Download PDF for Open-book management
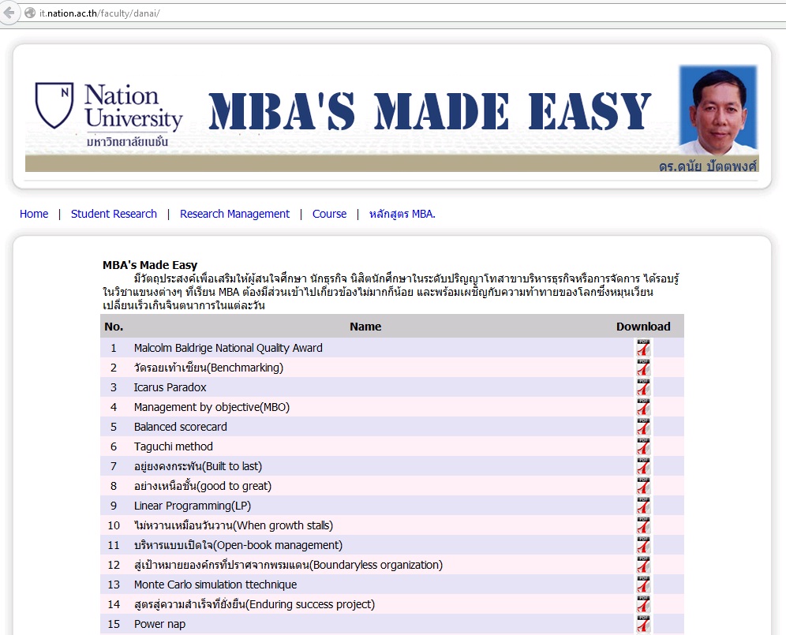This screenshot has width=786, height=635. click(643, 545)
